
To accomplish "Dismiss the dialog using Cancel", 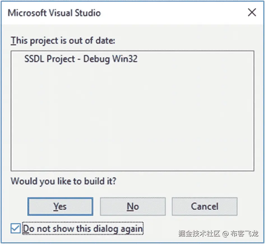I will pyautogui.click(x=204, y=206).
